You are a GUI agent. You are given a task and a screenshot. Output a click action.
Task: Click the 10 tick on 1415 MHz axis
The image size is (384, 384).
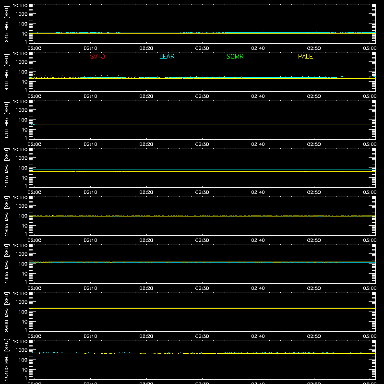tap(24, 178)
